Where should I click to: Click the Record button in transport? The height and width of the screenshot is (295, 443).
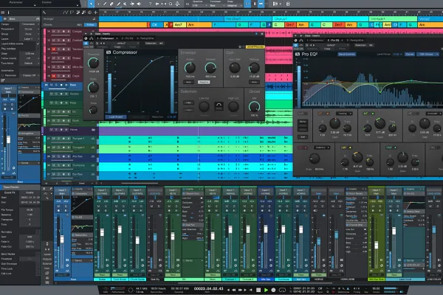(x=273, y=290)
